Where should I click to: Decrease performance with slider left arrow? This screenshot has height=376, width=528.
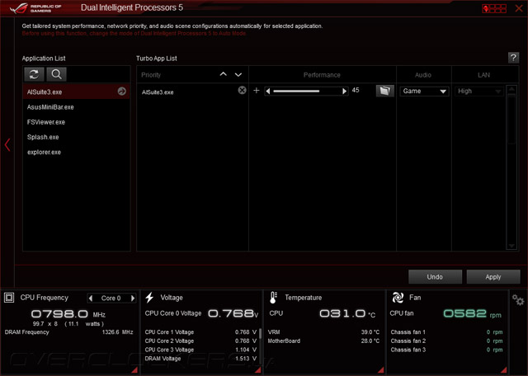click(x=268, y=91)
